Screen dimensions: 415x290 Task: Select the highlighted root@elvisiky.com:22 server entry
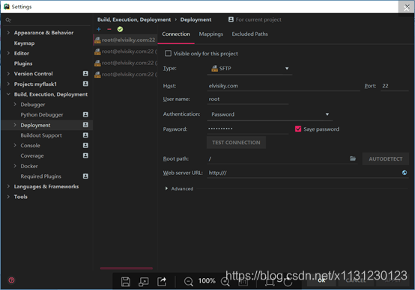(x=125, y=40)
